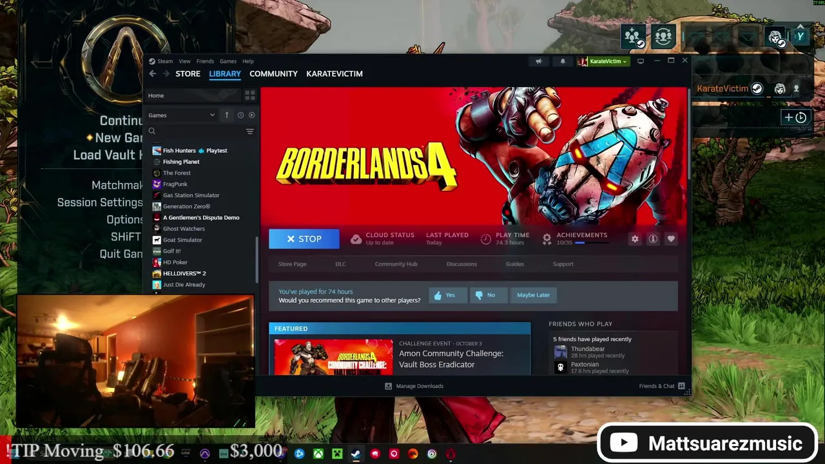The width and height of the screenshot is (825, 464).
Task: Open the Support link
Action: (x=563, y=264)
